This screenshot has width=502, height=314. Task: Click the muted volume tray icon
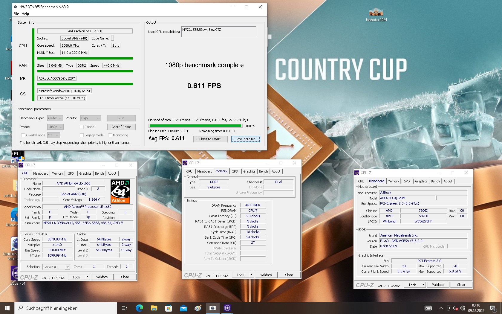pyautogui.click(x=455, y=308)
